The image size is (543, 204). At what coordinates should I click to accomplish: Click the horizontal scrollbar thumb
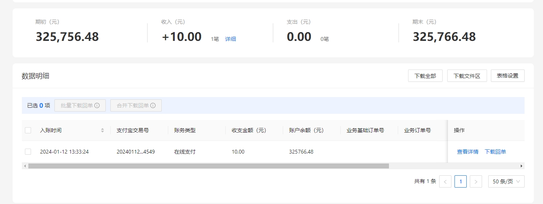pyautogui.click(x=208, y=166)
